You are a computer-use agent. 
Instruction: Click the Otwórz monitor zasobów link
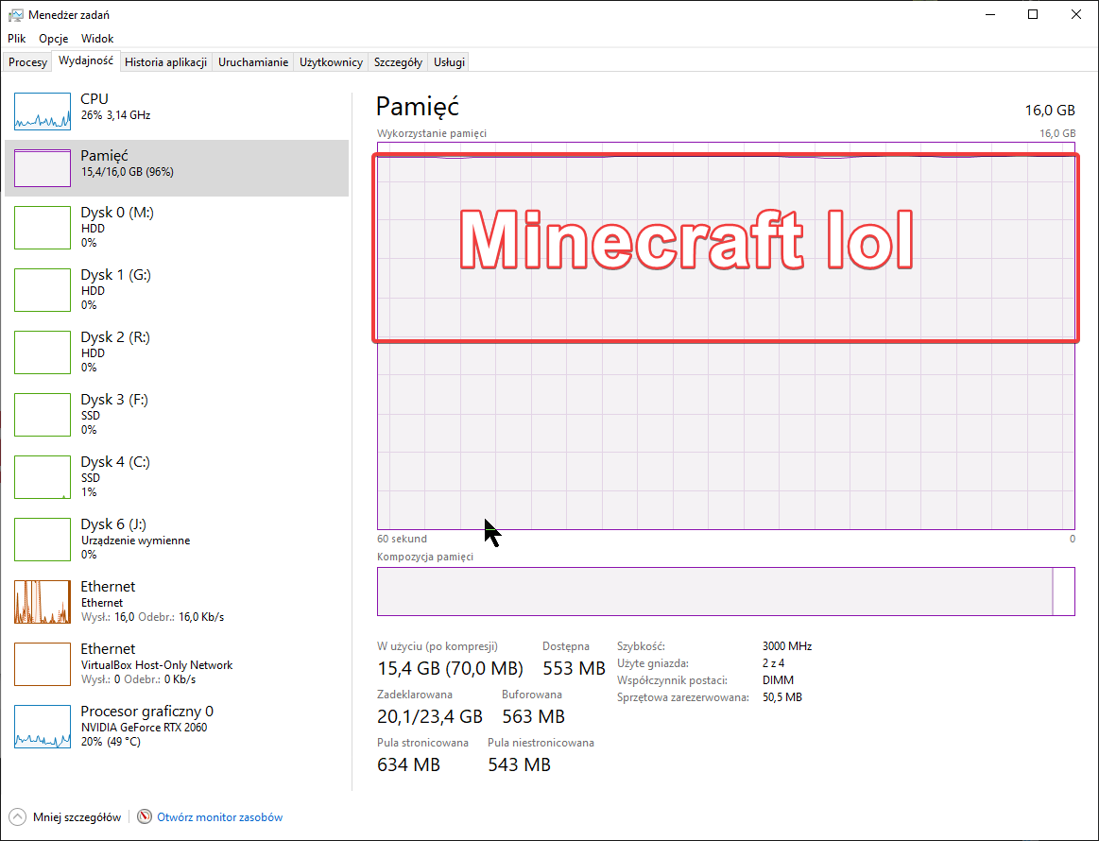click(x=219, y=817)
